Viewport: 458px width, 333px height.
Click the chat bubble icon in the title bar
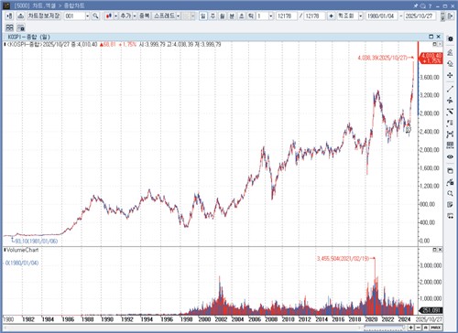[422, 5]
